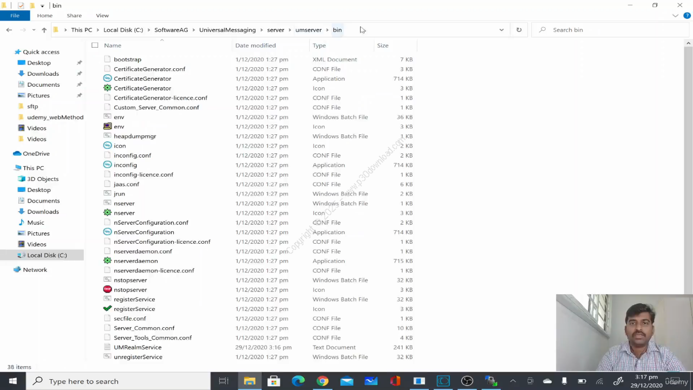
Task: Open the File menu tab
Action: 15,16
